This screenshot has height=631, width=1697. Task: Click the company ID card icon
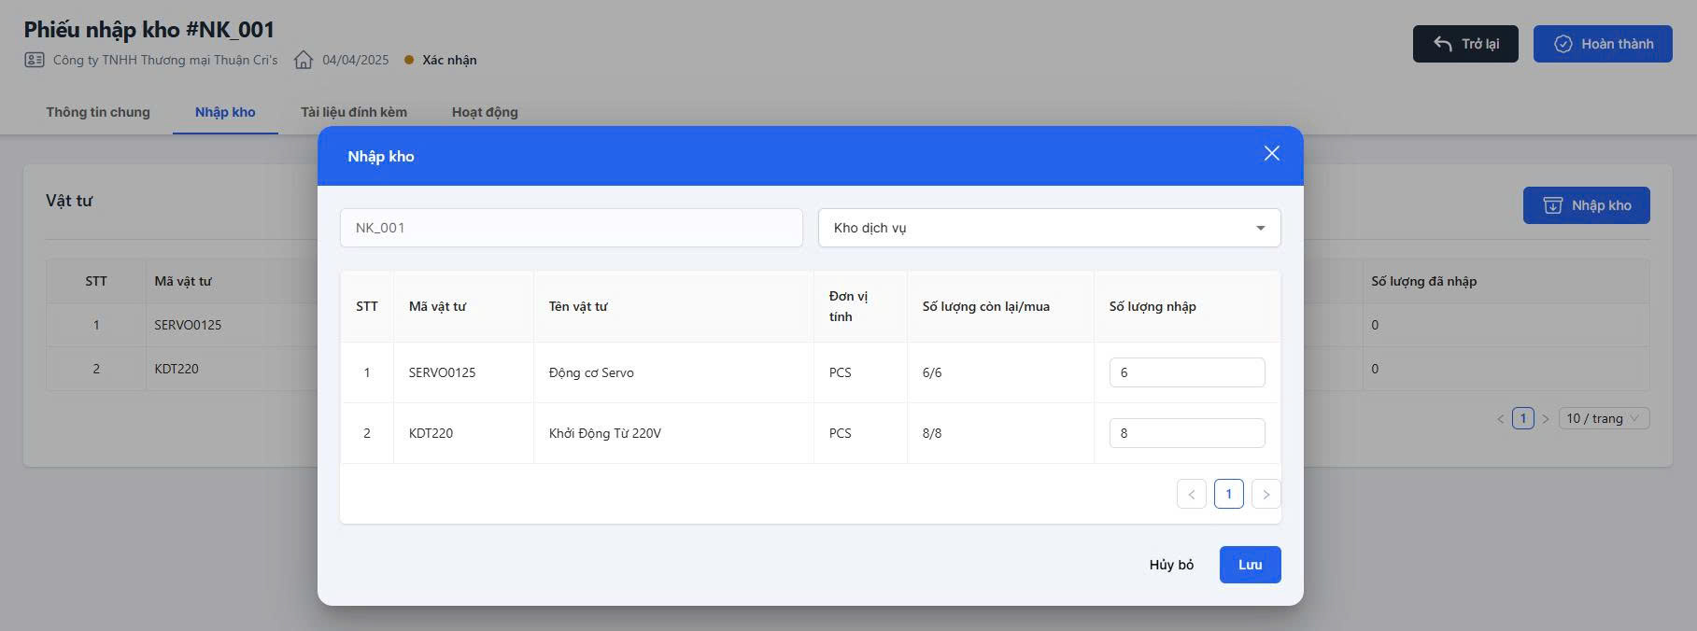pos(35,60)
